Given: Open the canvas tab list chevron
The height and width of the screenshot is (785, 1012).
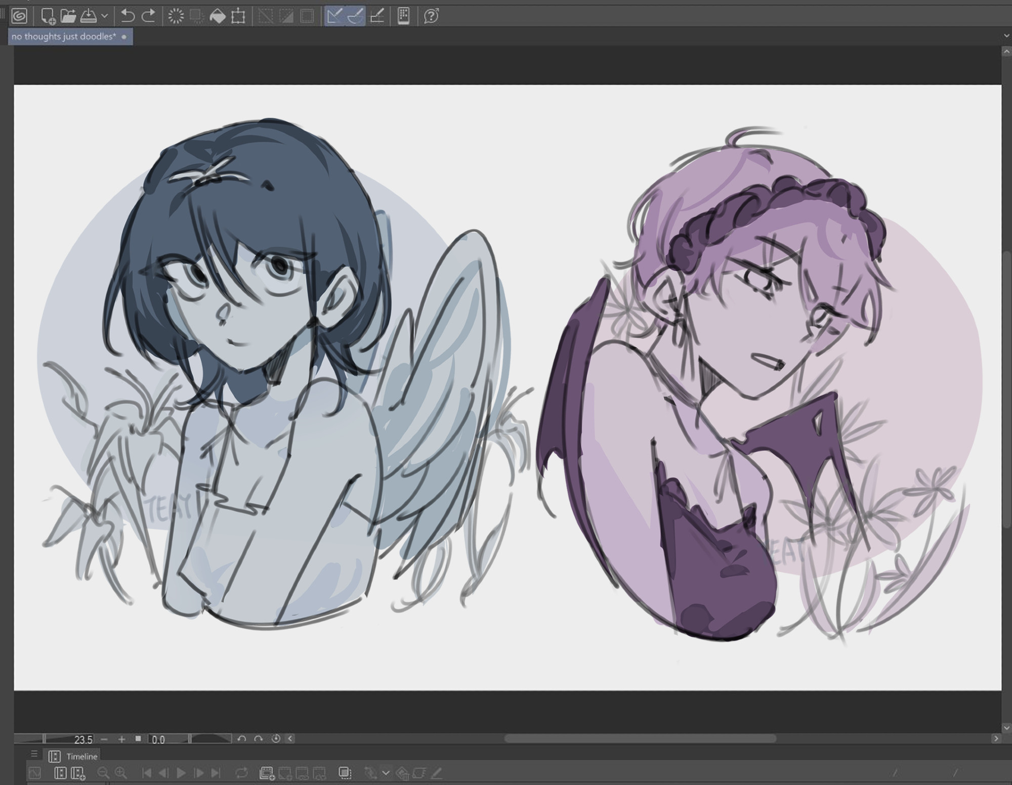Looking at the screenshot, I should click(1006, 36).
